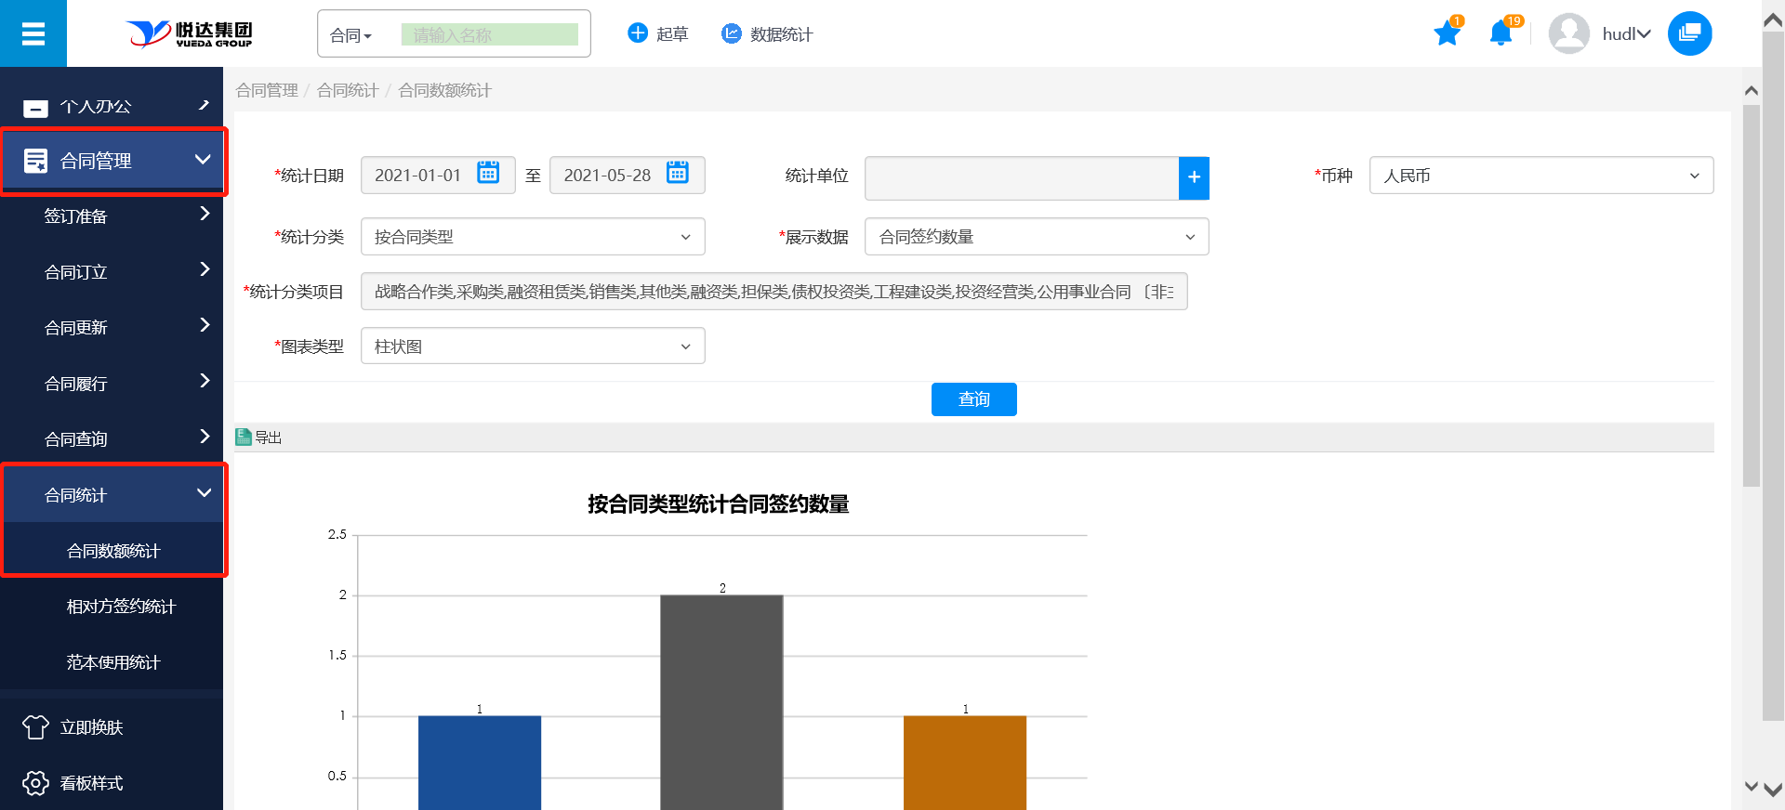Click the blue windows icon top right
Screen dimensions: 1785x810
click(1689, 34)
